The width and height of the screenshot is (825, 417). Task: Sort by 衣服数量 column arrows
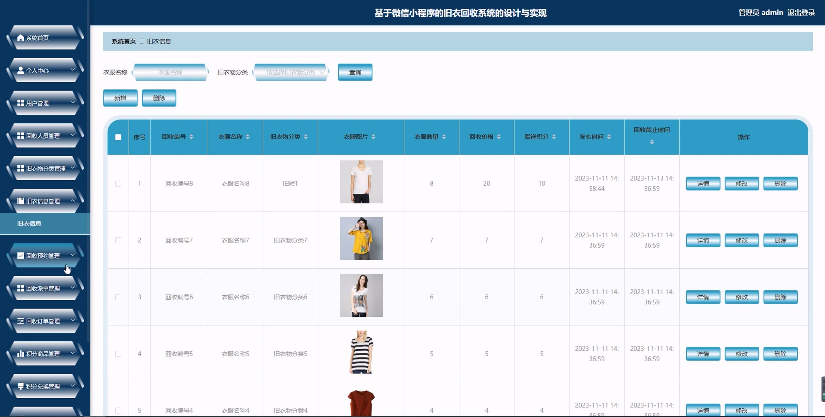444,137
